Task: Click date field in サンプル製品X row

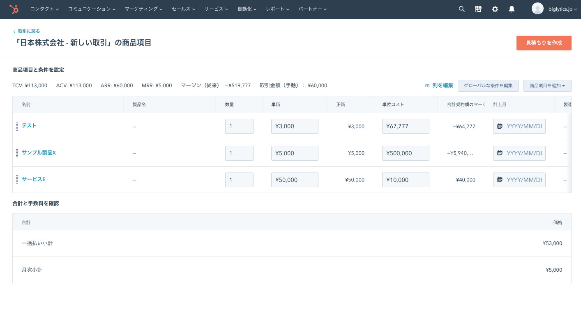Action: tap(519, 153)
